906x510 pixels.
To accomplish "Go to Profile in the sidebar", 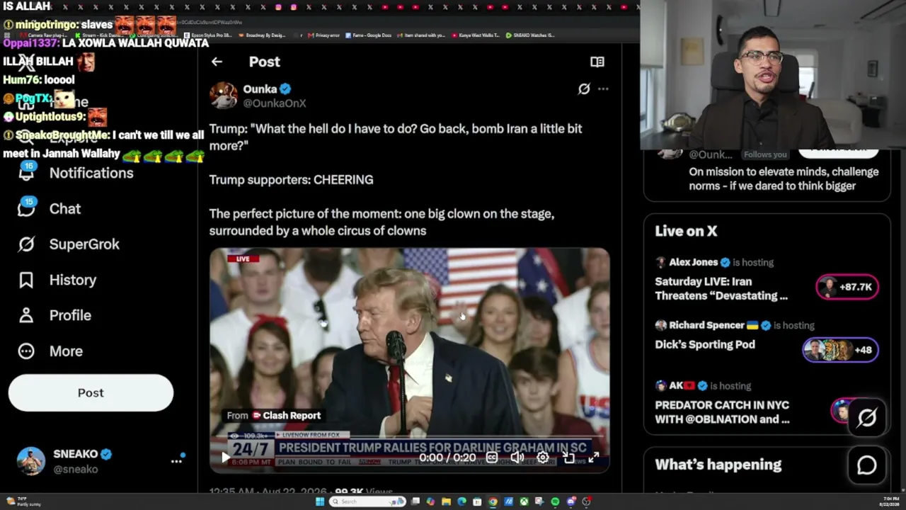I will tap(55, 315).
